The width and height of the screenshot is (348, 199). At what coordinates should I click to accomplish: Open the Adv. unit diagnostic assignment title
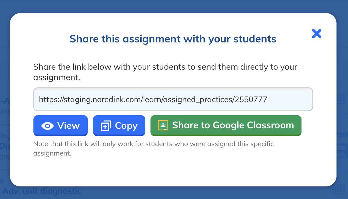click(x=42, y=191)
